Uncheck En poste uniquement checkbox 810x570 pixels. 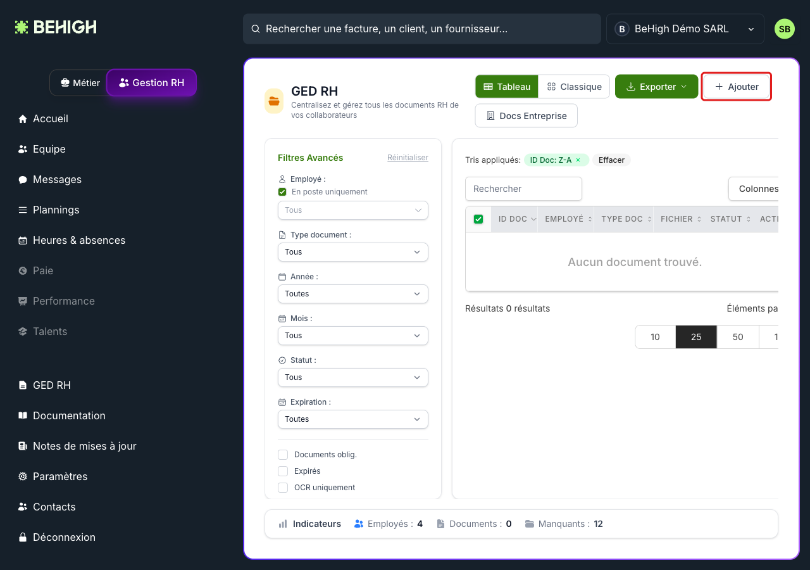pyautogui.click(x=282, y=192)
